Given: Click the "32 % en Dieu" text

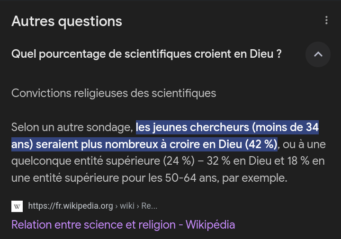Looking at the screenshot, I should (x=239, y=161).
